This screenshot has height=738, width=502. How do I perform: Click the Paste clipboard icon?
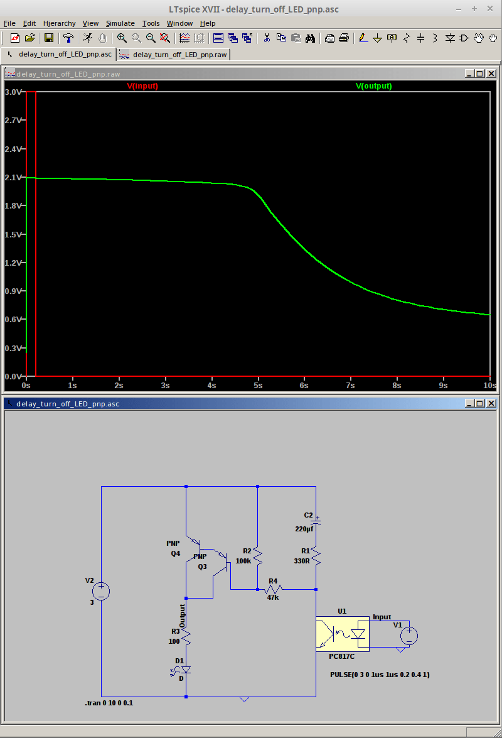click(x=296, y=38)
